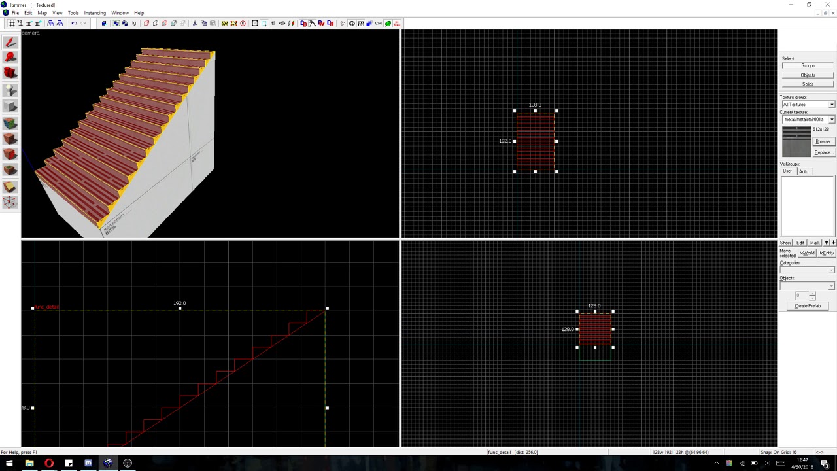
Task: Move VisGroup up with arrow button
Action: pyautogui.click(x=827, y=243)
